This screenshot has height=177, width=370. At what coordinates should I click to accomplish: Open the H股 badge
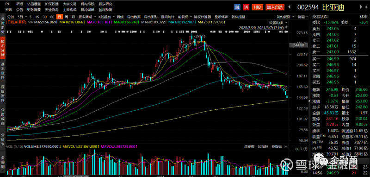tap(257, 7)
